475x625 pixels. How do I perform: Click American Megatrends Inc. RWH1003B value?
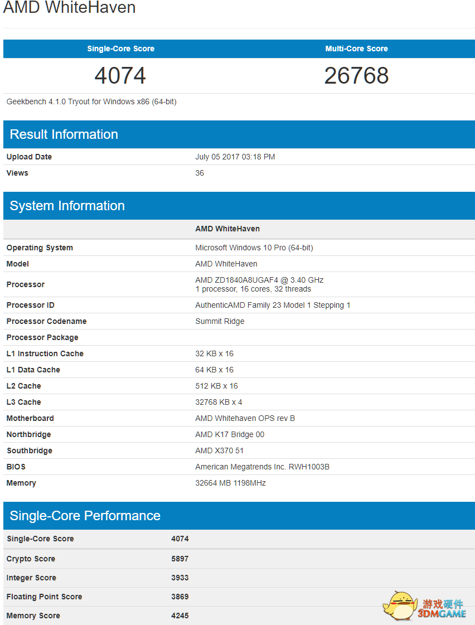click(262, 467)
